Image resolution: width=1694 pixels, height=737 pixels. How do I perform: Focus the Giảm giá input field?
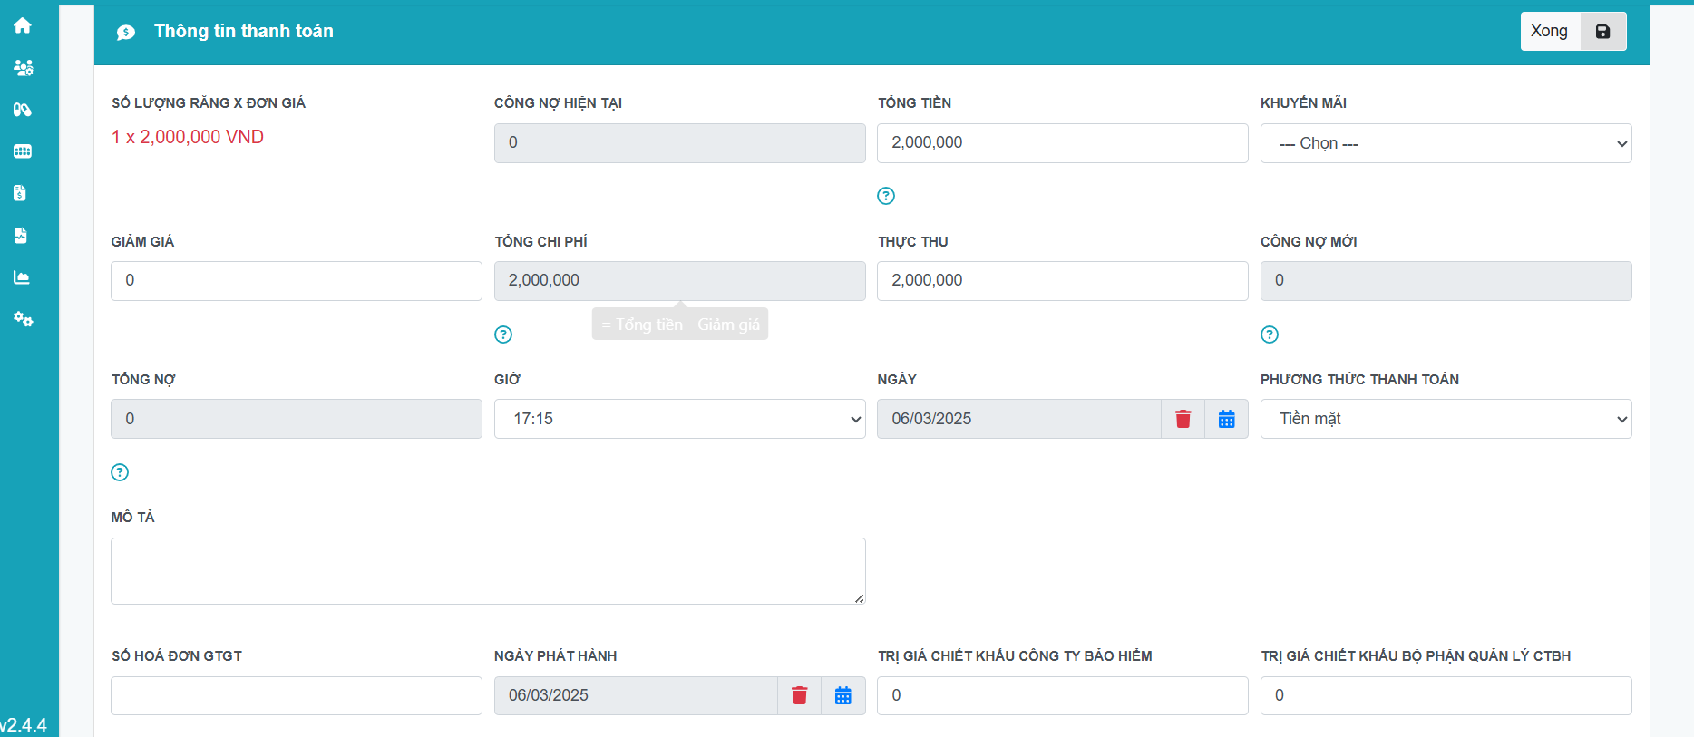[x=296, y=281]
